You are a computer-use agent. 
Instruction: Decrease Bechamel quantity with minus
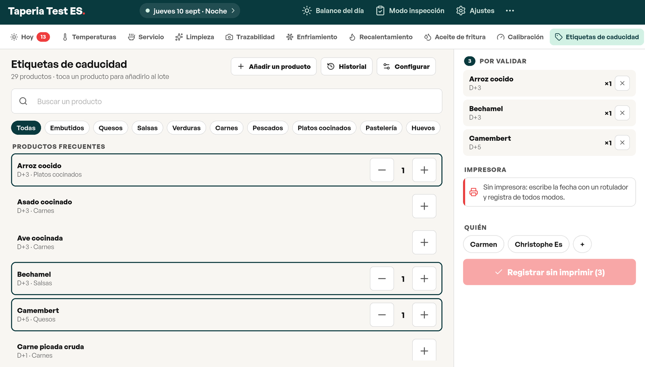point(382,279)
